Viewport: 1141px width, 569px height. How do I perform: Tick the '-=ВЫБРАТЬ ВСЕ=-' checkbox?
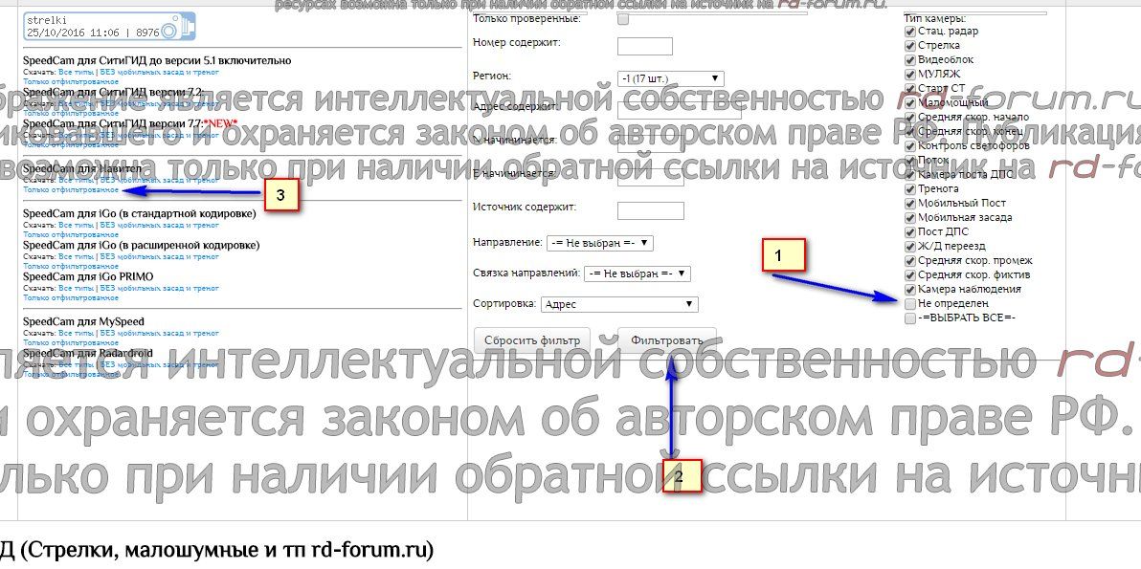(909, 317)
